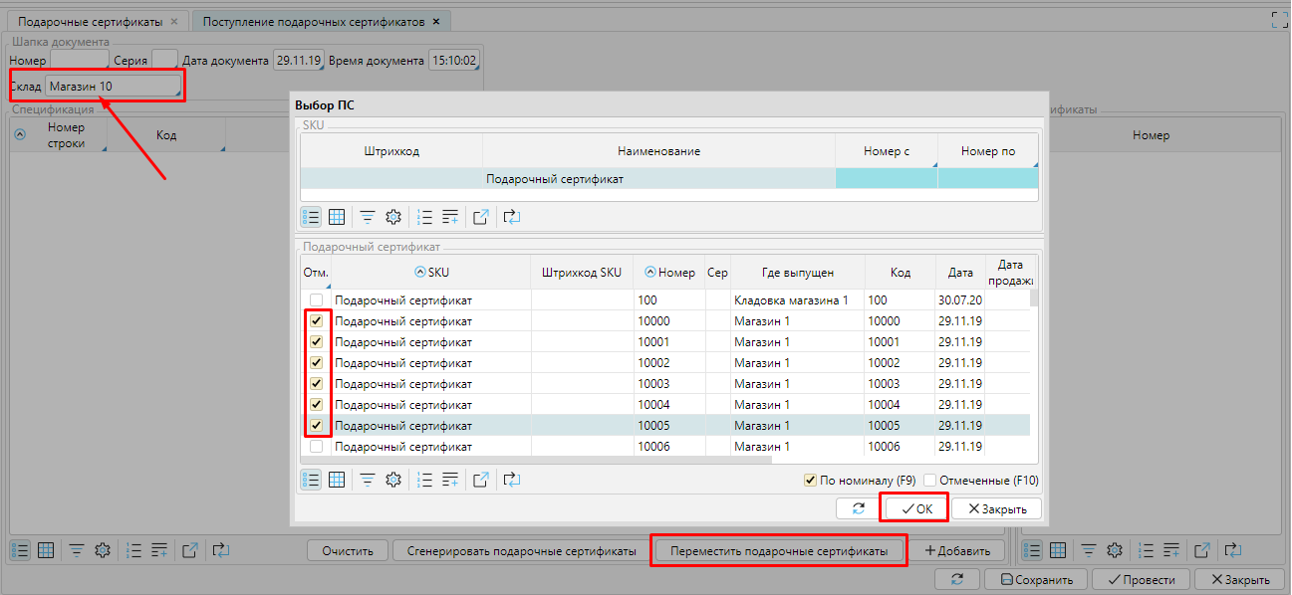Open filter in Подарочный сертификат section toolbar
This screenshot has height=595, width=1292.
(x=368, y=480)
